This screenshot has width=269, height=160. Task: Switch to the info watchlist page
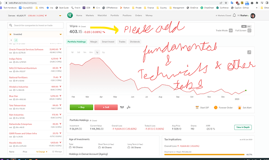(x=16, y=40)
